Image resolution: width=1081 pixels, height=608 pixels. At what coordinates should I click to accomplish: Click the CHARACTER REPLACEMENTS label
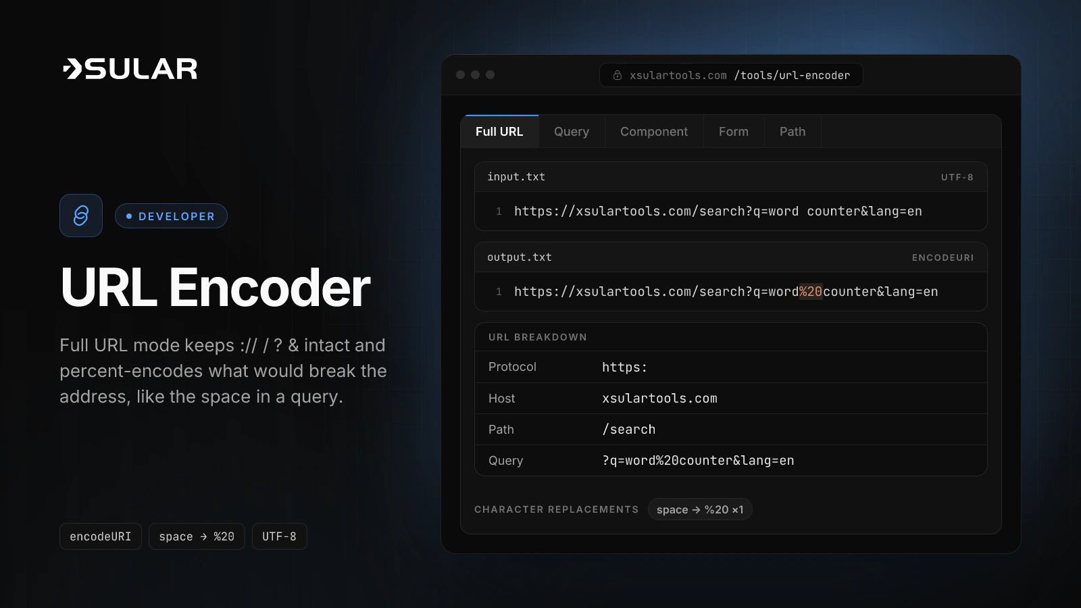557,509
